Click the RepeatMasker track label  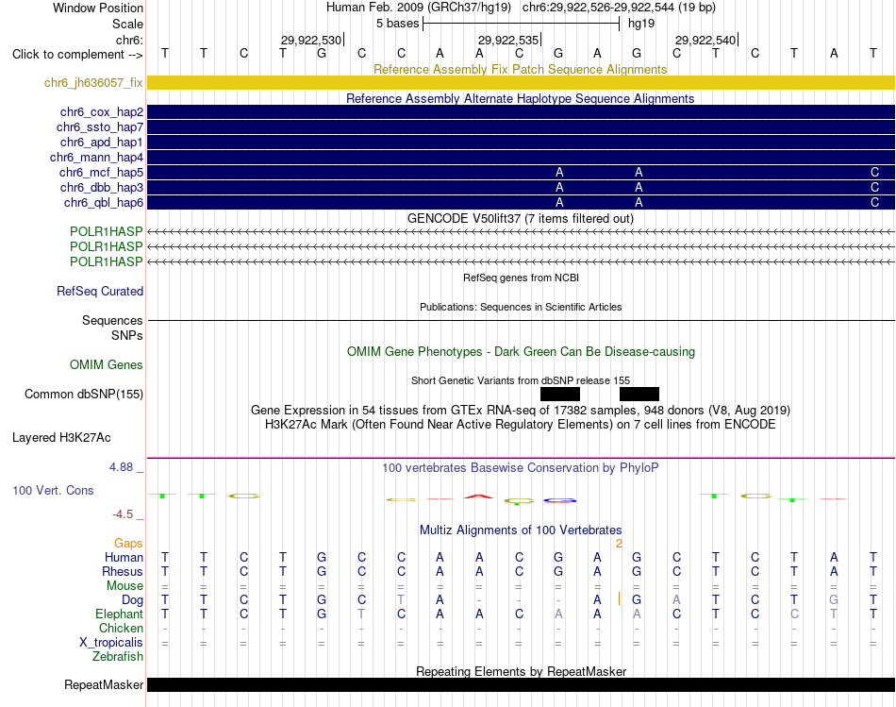coord(104,684)
